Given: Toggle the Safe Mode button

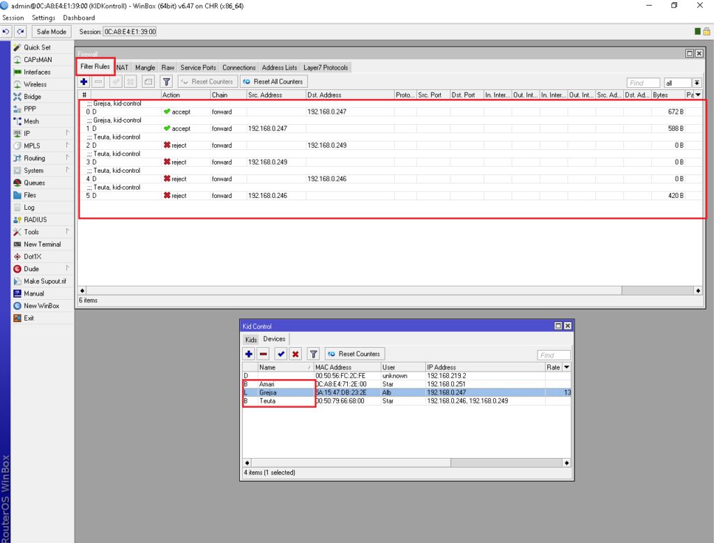Looking at the screenshot, I should point(51,31).
